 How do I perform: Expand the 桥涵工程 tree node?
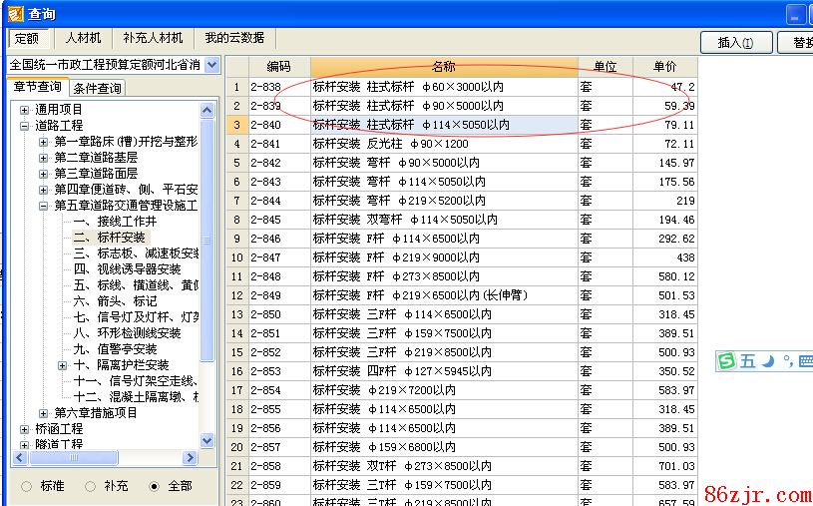point(25,429)
